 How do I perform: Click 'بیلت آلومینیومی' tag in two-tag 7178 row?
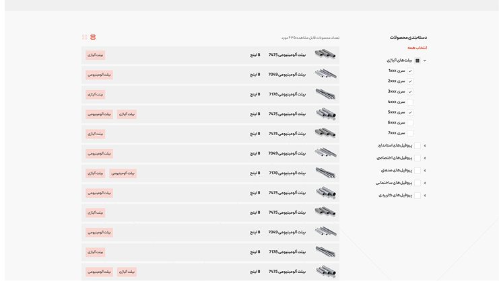tap(123, 173)
